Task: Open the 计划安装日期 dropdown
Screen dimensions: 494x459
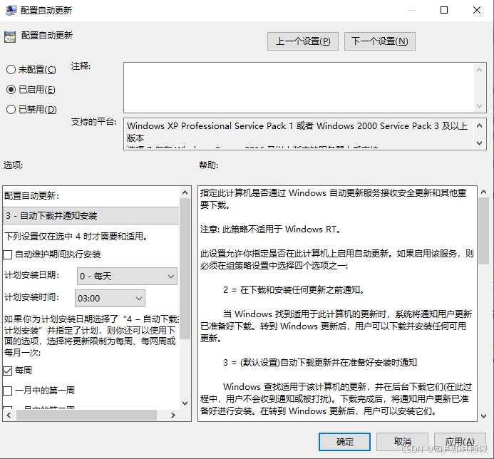Action: (x=127, y=277)
